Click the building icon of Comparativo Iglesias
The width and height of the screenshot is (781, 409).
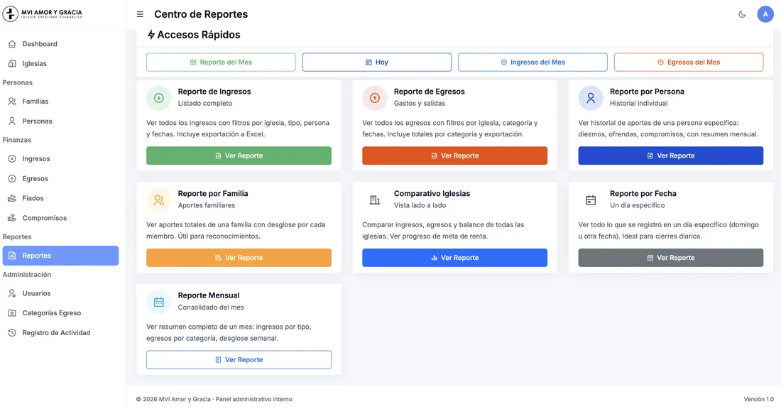pos(375,200)
